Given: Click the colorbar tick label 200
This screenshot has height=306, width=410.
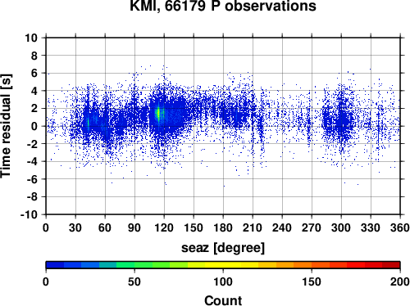Looking at the screenshot, I should click(x=400, y=281).
